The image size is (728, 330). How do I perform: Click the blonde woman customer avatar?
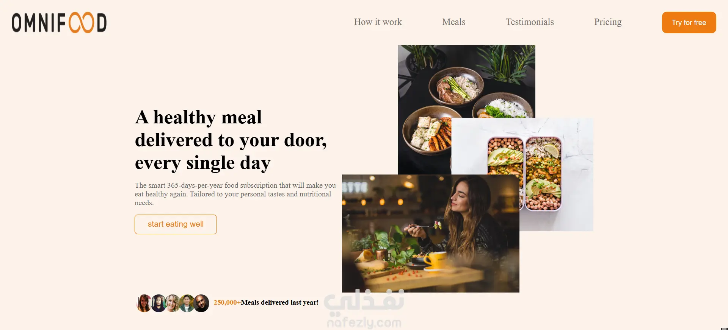pos(173,303)
